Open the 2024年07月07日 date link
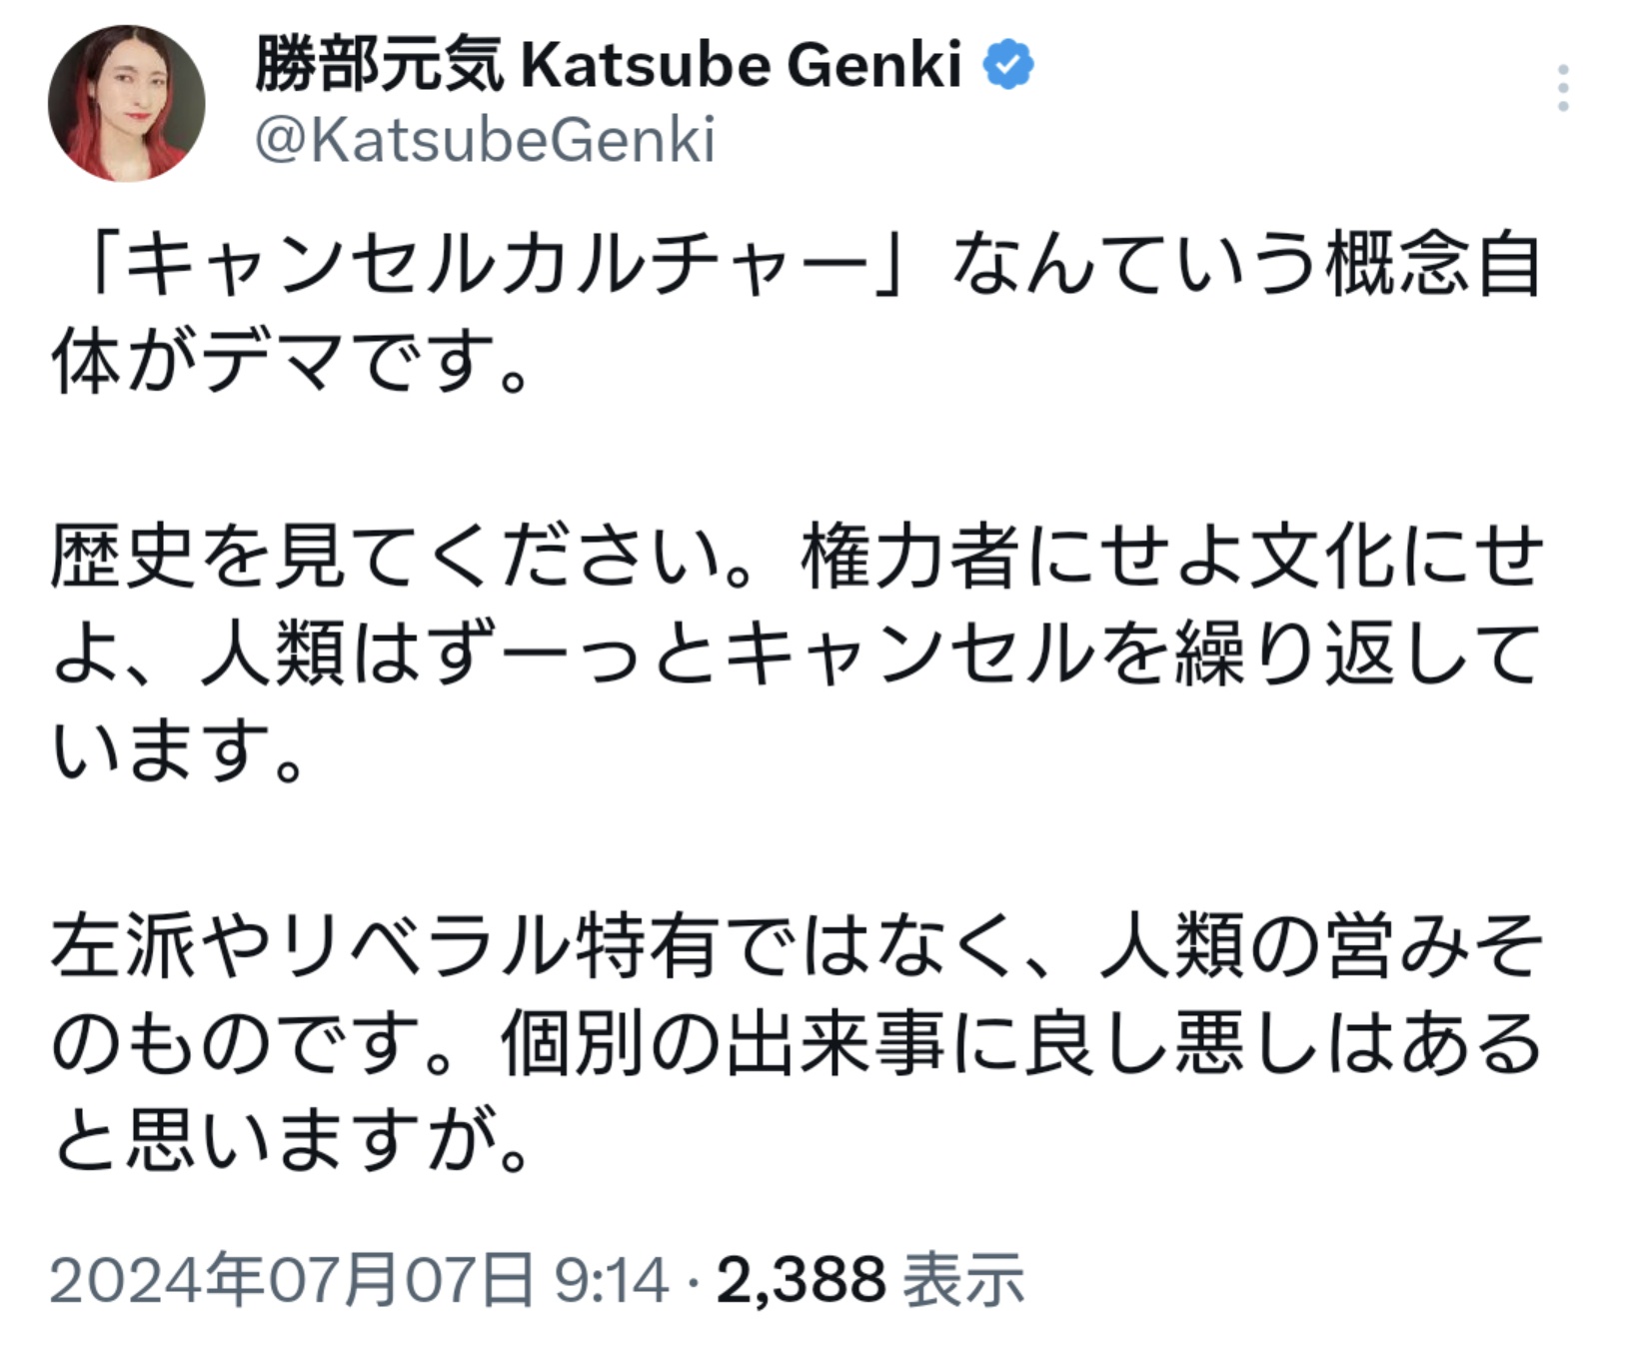 click(293, 1280)
